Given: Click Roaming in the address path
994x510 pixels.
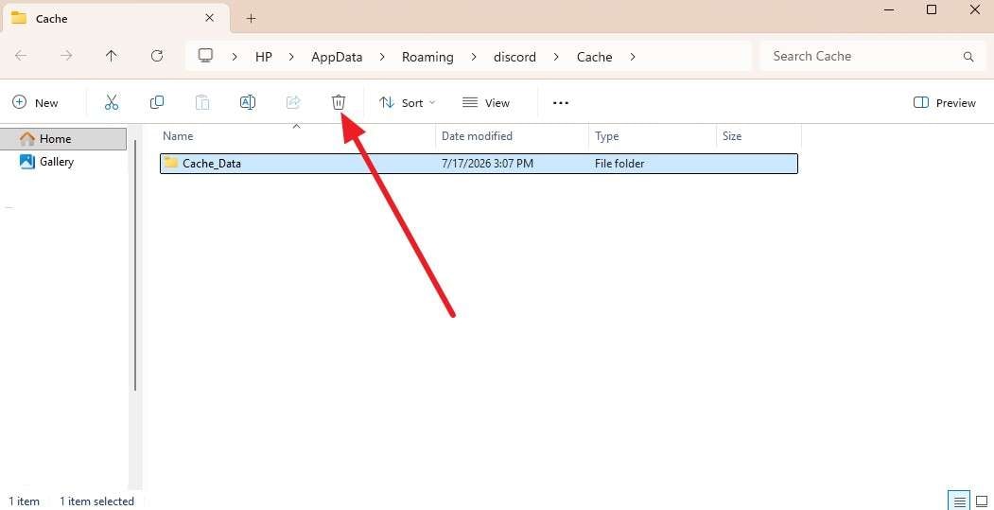Looking at the screenshot, I should pos(427,57).
